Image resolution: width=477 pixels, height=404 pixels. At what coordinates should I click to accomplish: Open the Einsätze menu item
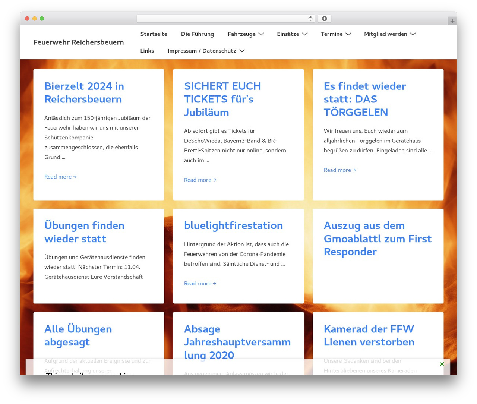pyautogui.click(x=288, y=34)
